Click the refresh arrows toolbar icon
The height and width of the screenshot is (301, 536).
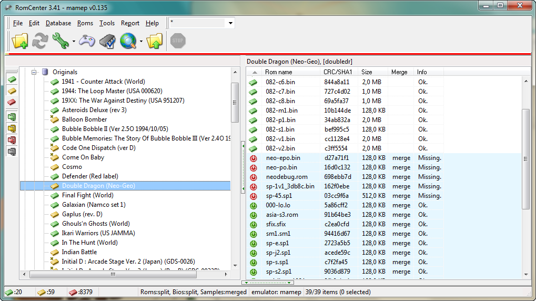coord(40,41)
